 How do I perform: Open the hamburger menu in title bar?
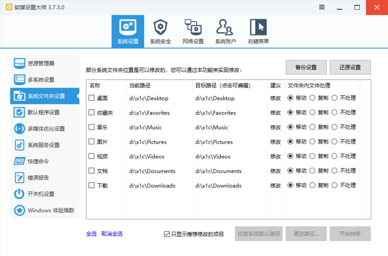(x=322, y=7)
